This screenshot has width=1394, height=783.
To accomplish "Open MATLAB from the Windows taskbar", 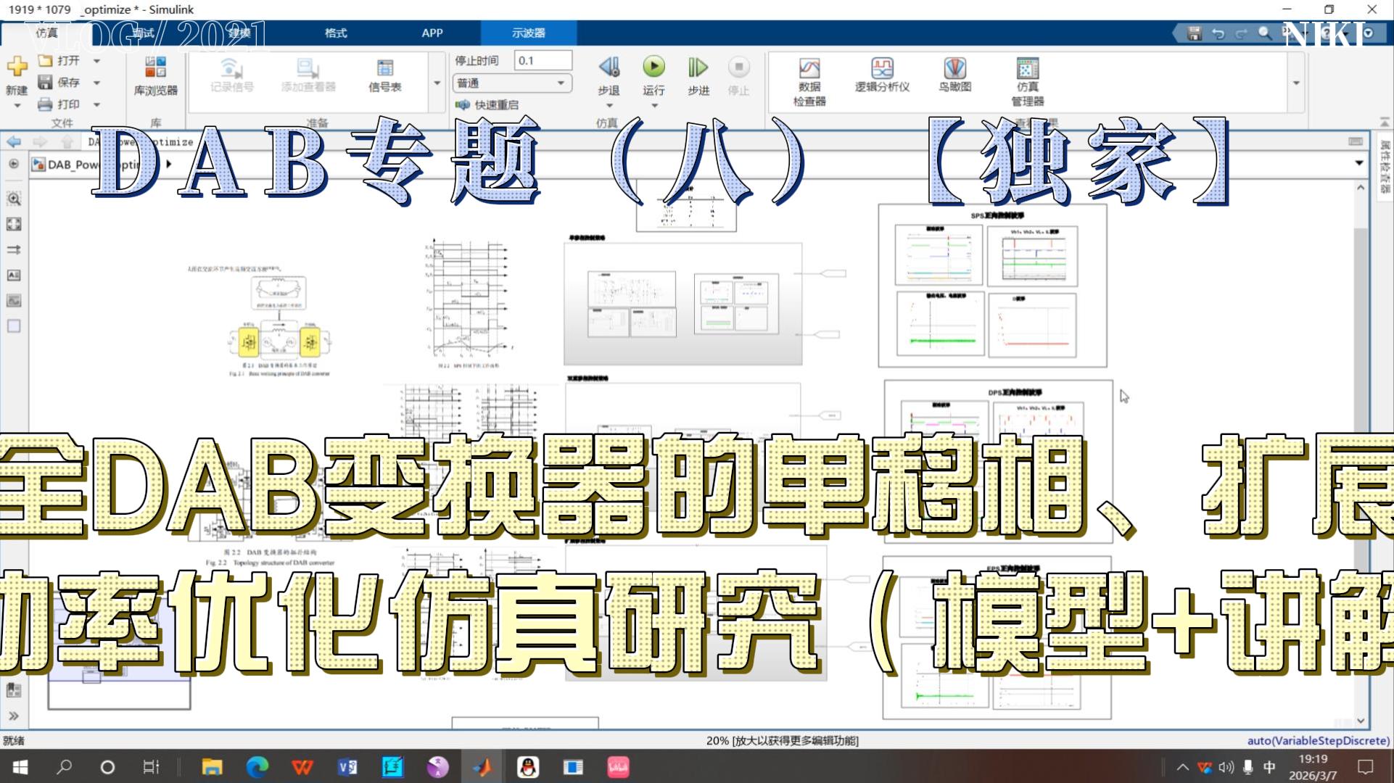I will (x=482, y=767).
